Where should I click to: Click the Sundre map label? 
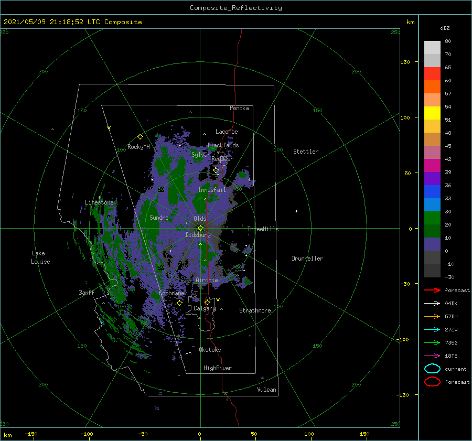tap(159, 217)
